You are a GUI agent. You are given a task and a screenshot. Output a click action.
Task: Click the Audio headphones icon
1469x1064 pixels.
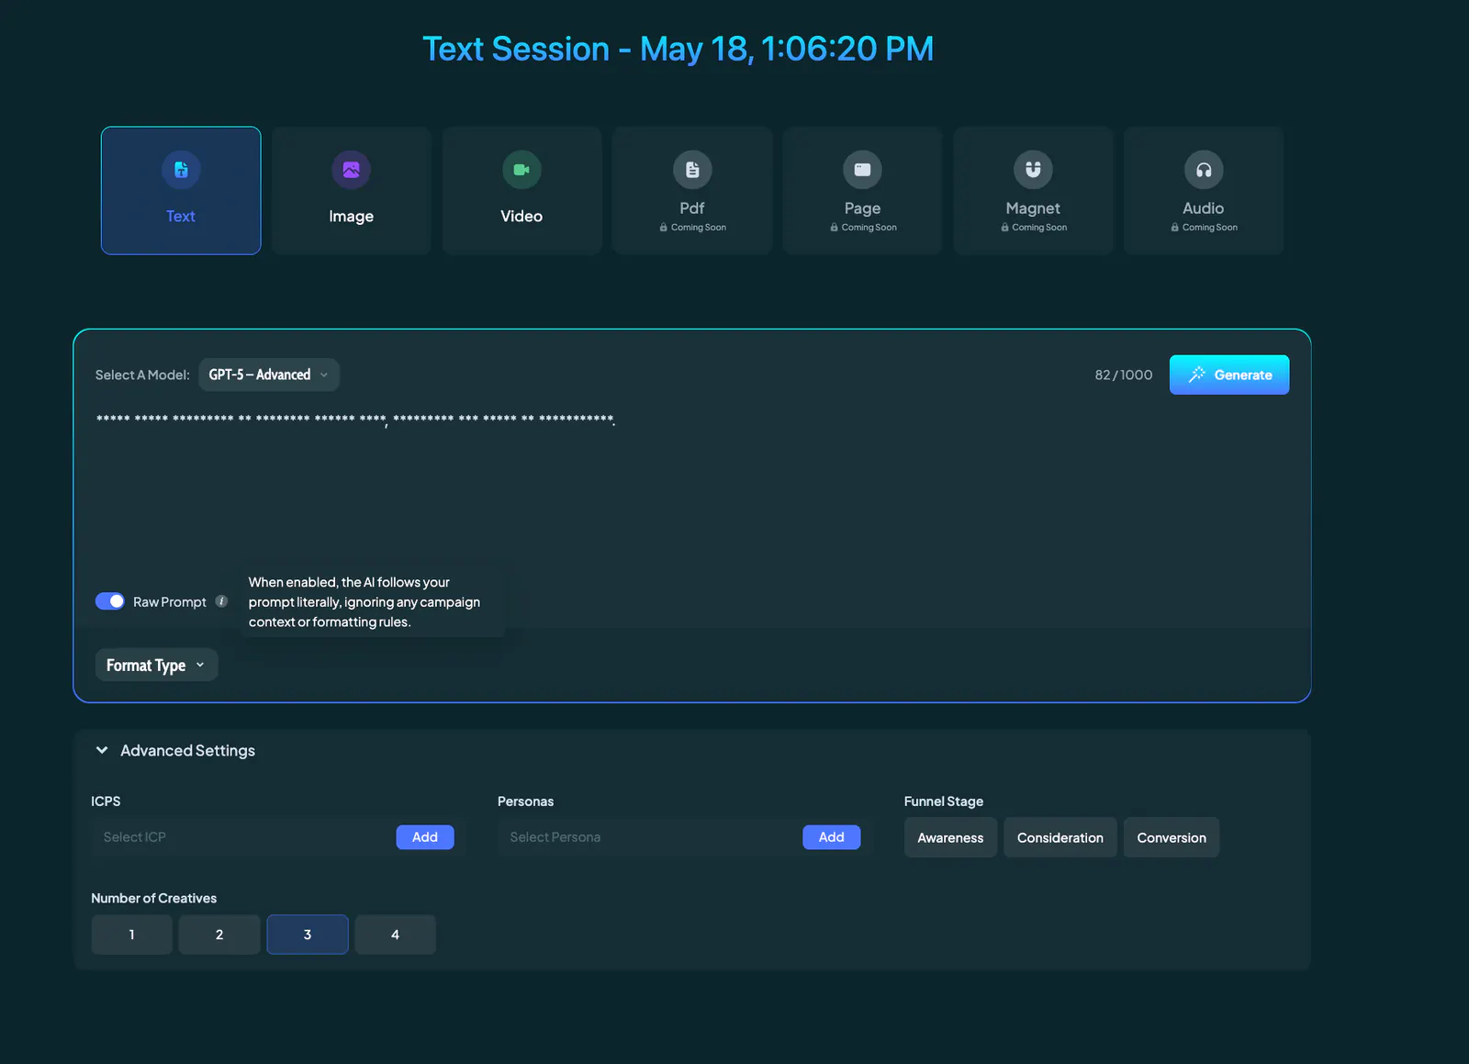pyautogui.click(x=1204, y=170)
